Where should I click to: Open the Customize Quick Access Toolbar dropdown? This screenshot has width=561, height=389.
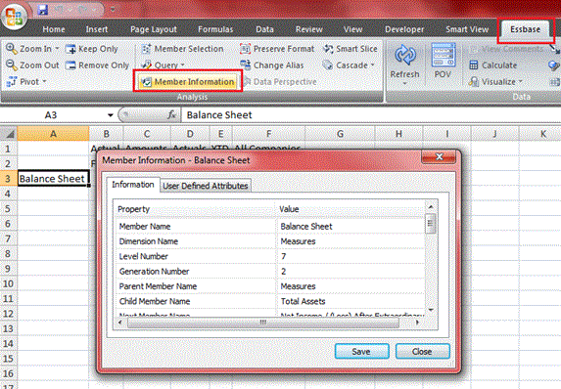point(113,10)
